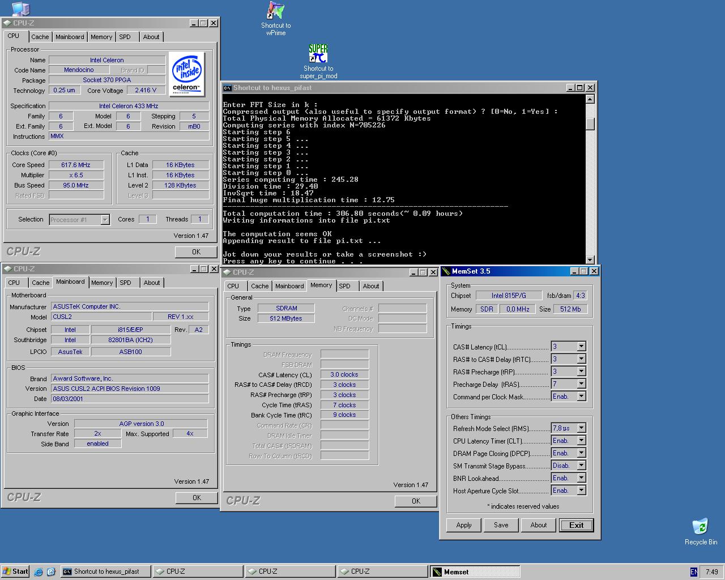725x580 pixels.
Task: Expand Refresh Mode Select dropdown
Action: [x=581, y=428]
